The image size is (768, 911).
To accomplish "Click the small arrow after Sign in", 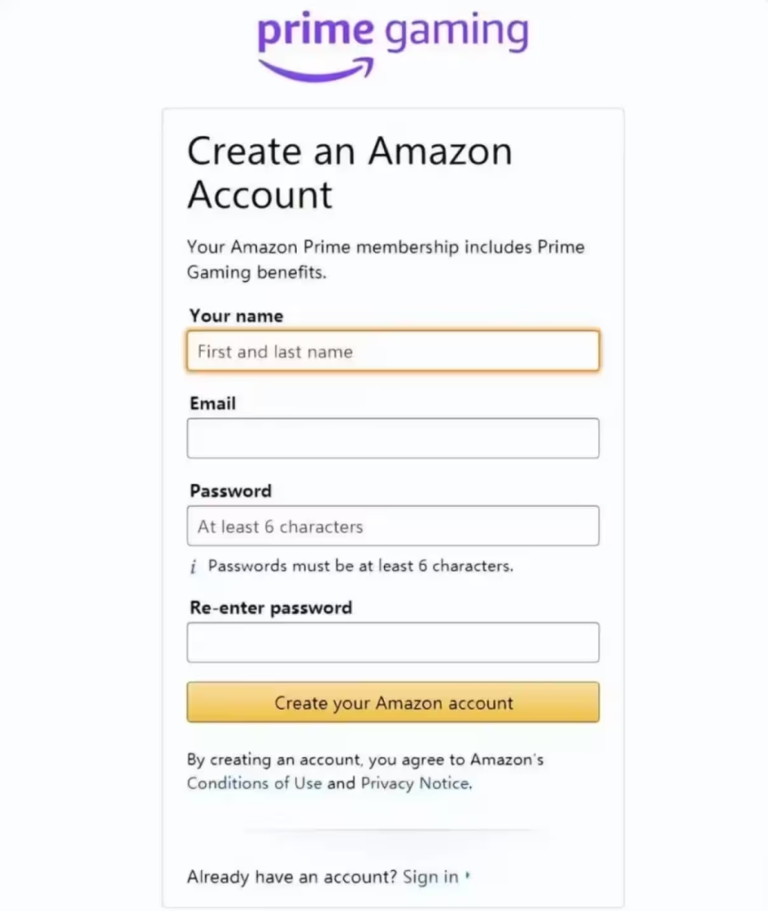I will [468, 876].
